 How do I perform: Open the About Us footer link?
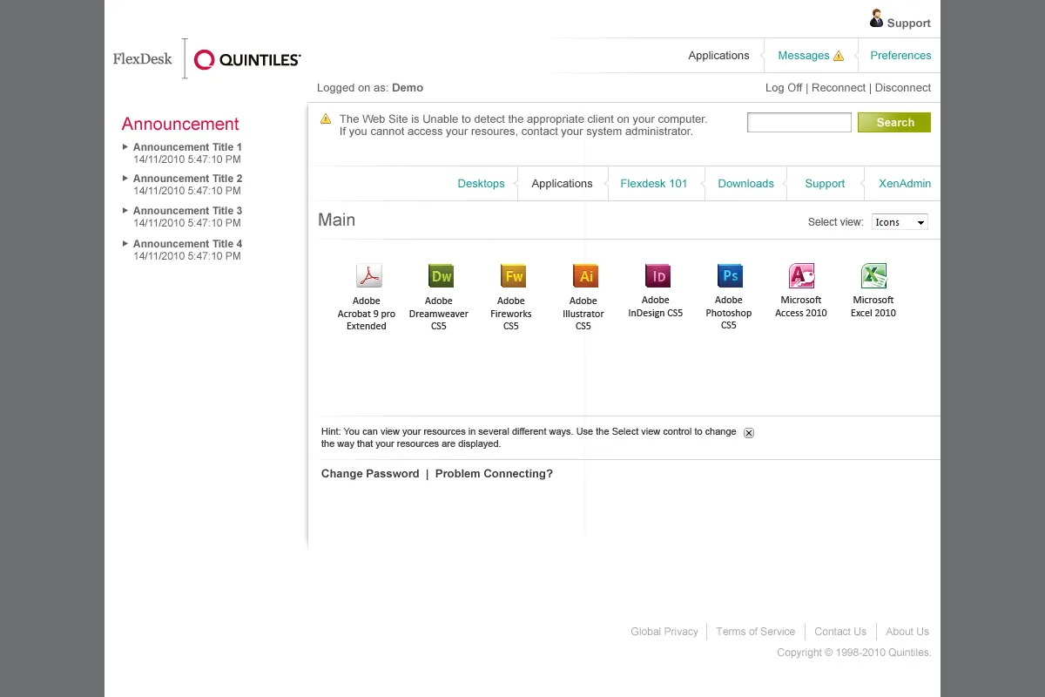tap(907, 632)
